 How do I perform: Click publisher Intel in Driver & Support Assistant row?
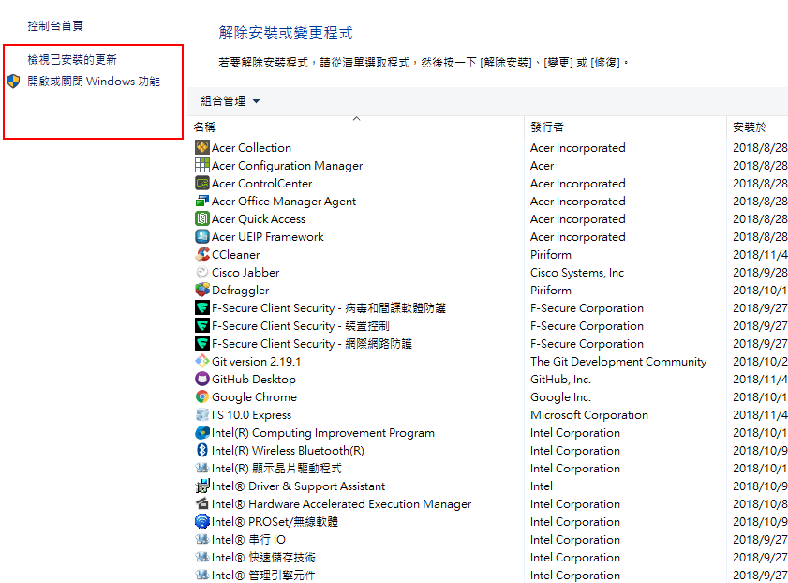tap(542, 486)
